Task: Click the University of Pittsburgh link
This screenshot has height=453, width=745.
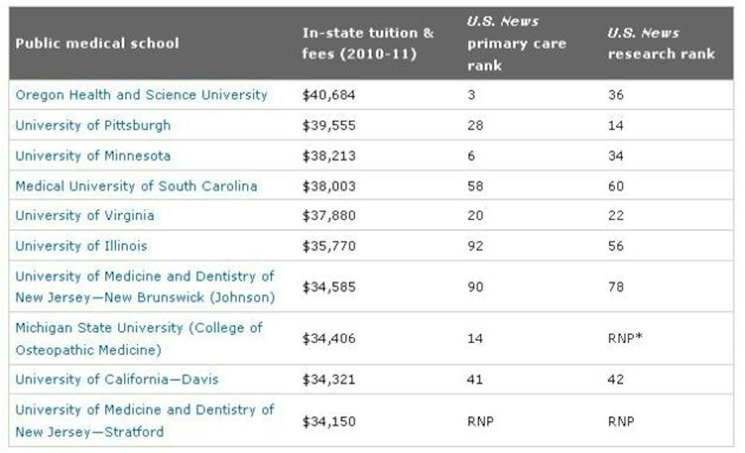Action: 93,125
